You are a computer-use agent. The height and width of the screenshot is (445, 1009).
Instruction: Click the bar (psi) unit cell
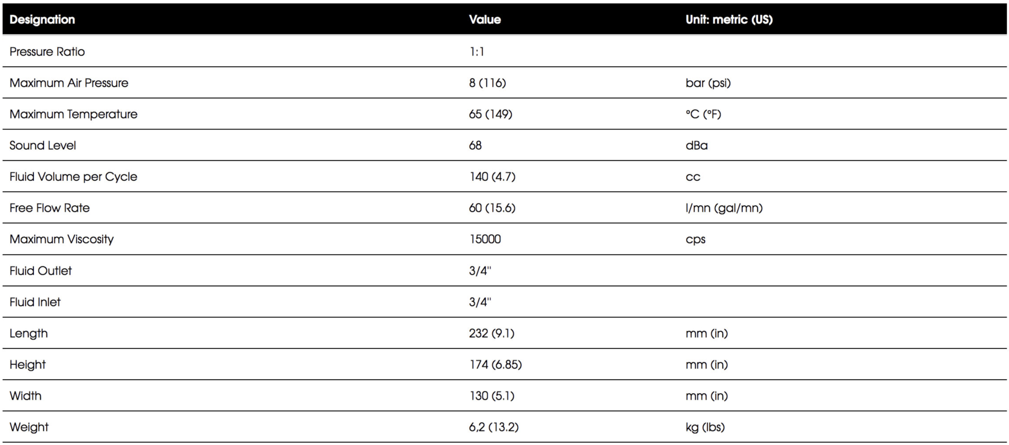[708, 83]
